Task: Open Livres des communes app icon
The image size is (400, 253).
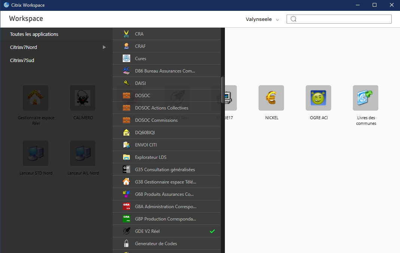Action: click(x=365, y=98)
